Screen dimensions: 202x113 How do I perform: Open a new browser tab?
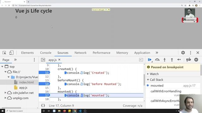tap(28, 2)
